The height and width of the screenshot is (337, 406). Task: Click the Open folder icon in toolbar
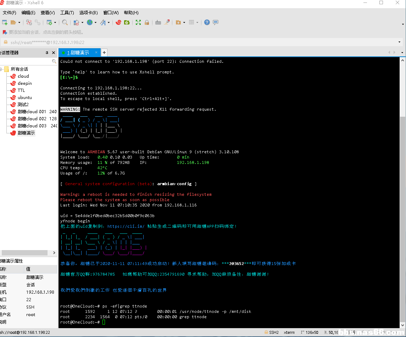click(x=13, y=22)
